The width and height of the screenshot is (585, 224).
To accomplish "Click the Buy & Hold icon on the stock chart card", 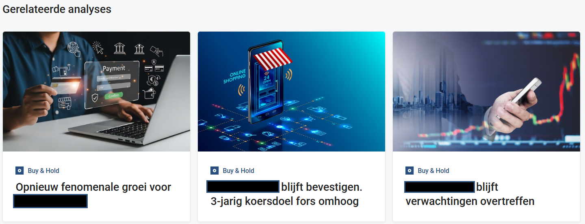I will pyautogui.click(x=409, y=171).
